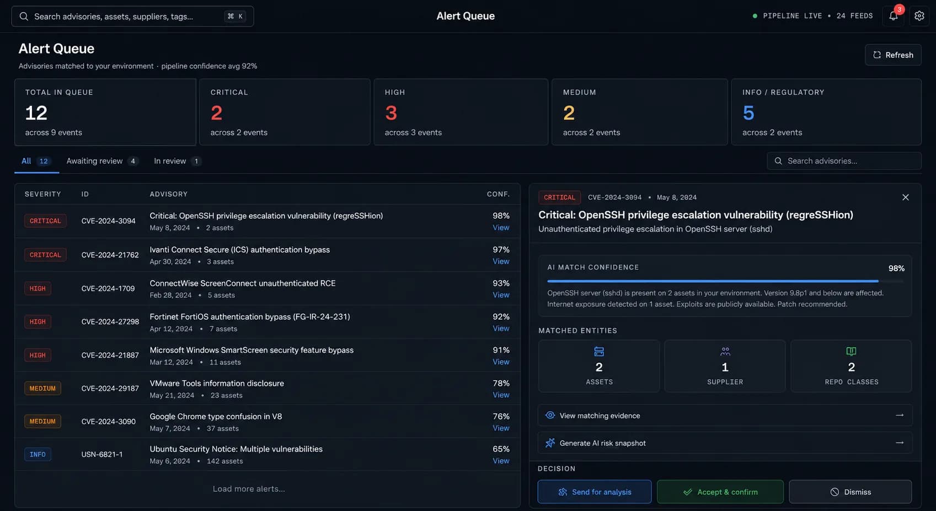Click MEDIUM badge on CVE-2024-29187 row
Screen dimensions: 936x511
click(x=42, y=388)
